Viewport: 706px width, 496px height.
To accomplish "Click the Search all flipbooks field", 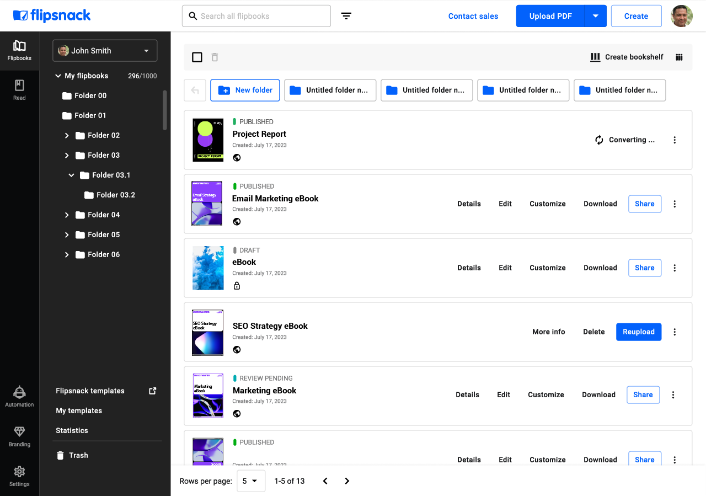I will (x=262, y=16).
